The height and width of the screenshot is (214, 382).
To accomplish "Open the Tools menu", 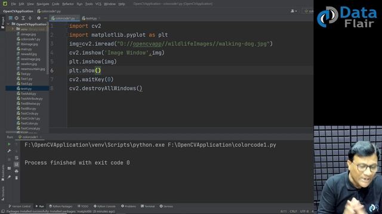I will click(x=89, y=4).
